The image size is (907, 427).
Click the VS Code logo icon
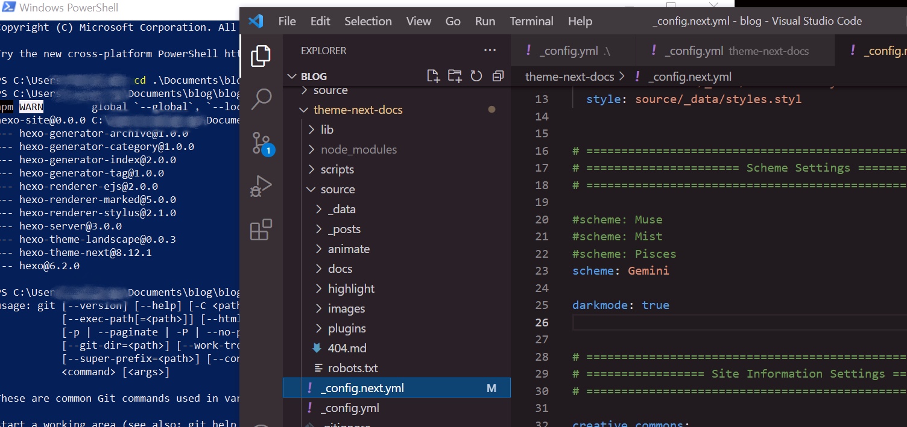coord(256,21)
